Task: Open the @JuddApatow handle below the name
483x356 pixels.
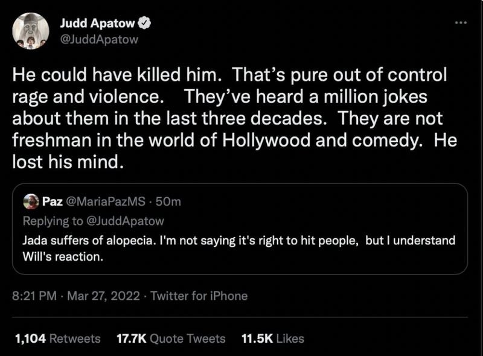Action: pos(99,39)
